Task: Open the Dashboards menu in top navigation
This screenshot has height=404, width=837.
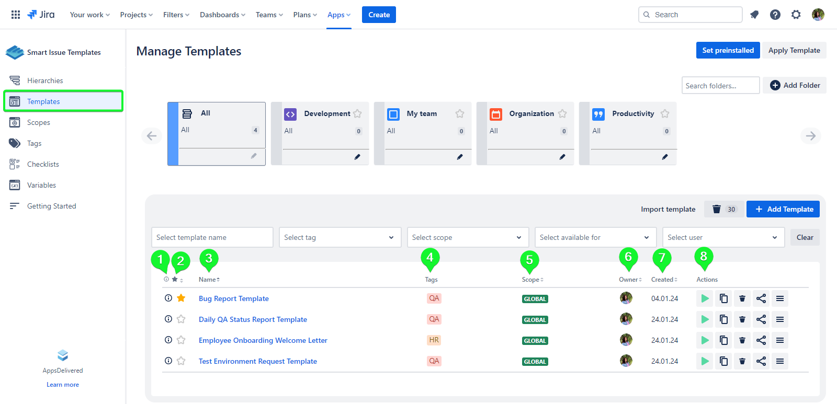Action: click(x=222, y=15)
